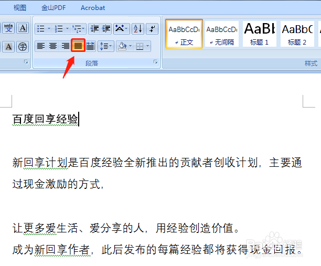
Task: Decrease the paragraph indent
Action: [x=94, y=28]
